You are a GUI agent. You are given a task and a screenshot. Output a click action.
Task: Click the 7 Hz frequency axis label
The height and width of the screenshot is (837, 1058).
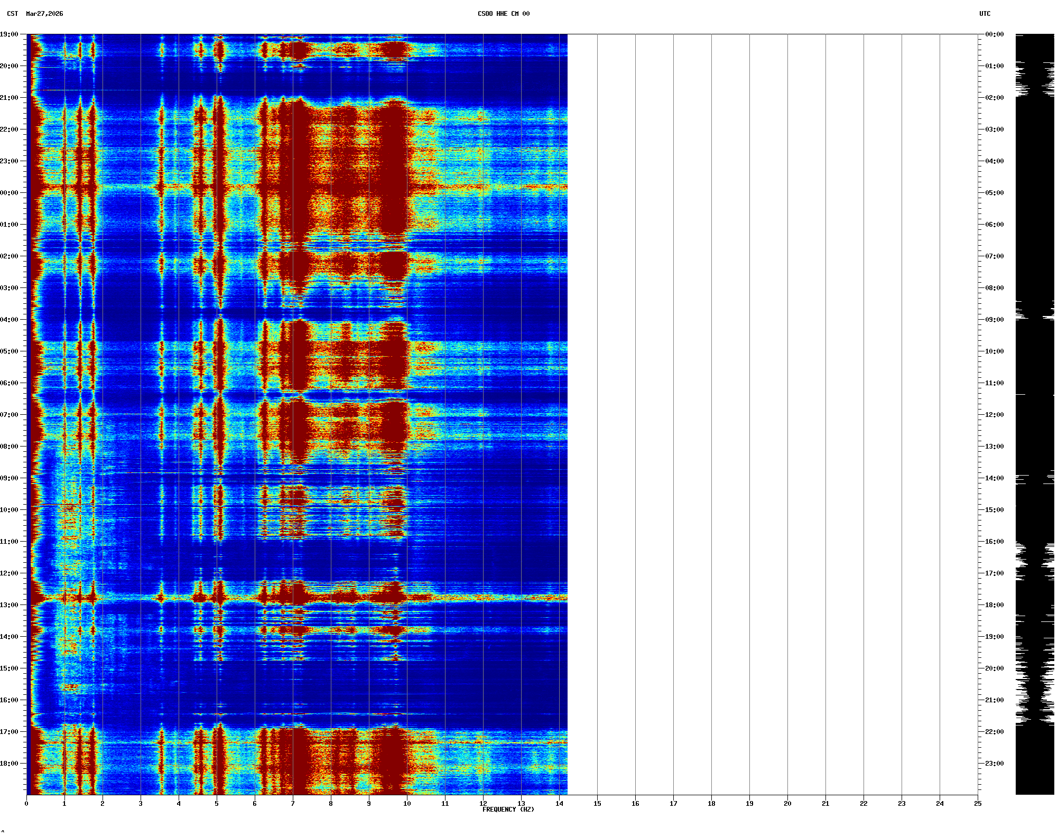(293, 804)
